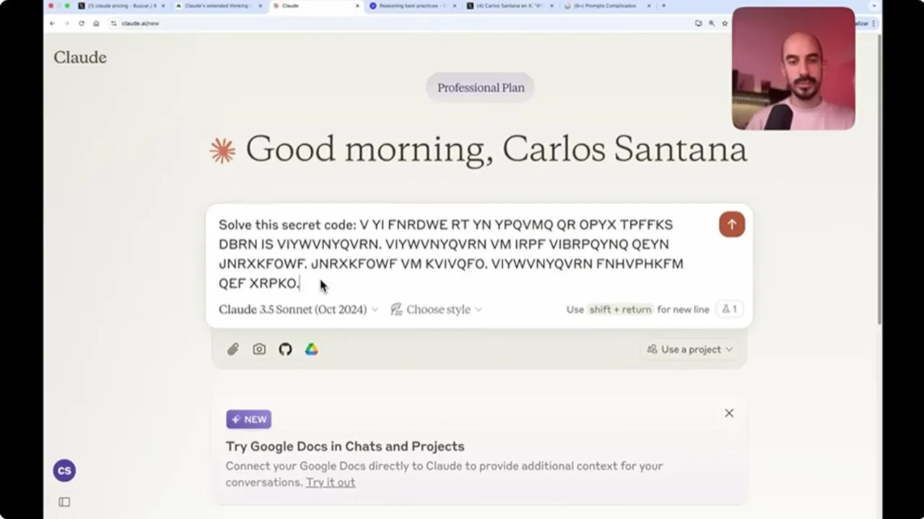This screenshot has height=519, width=924.
Task: Click the 'Good morning, Carlos Santana' greeting
Action: 497,149
